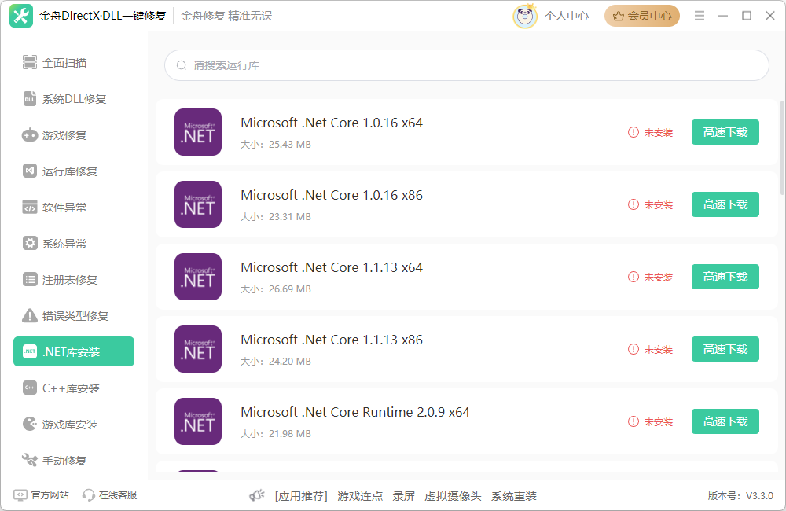Select the C++库安装 icon
The width and height of the screenshot is (786, 511).
tap(30, 388)
